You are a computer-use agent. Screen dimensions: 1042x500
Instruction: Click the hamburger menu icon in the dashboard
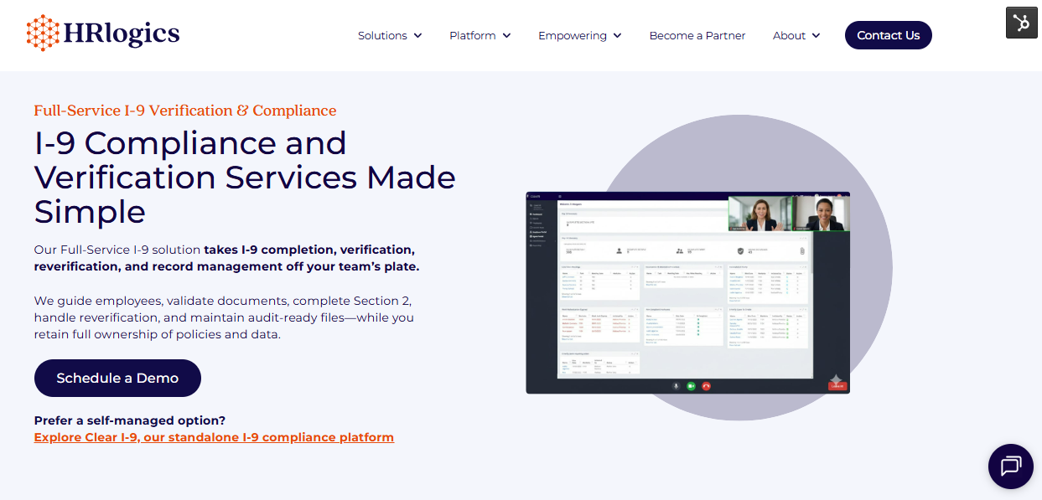click(x=560, y=197)
